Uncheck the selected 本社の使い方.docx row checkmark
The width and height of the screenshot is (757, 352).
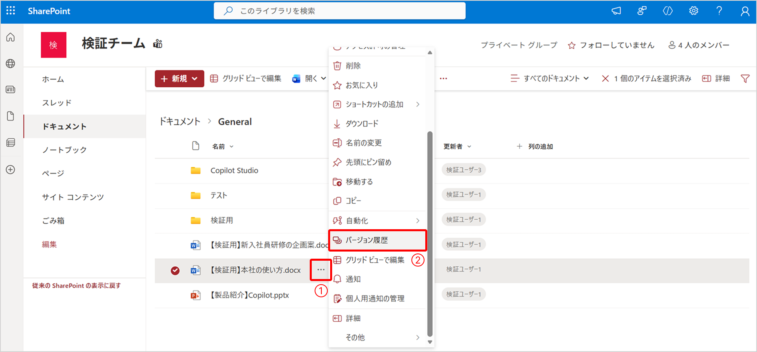pos(175,271)
